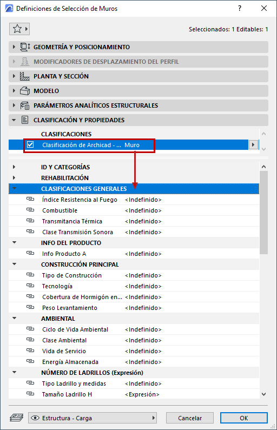This screenshot has height=430, width=277.
Task: Collapse the Construcción Principal group
Action: coord(14,264)
